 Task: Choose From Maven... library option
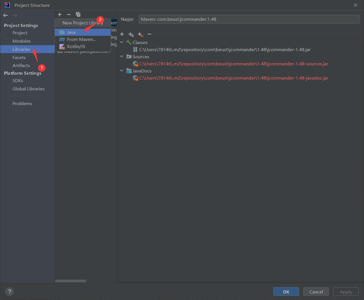pyautogui.click(x=83, y=39)
